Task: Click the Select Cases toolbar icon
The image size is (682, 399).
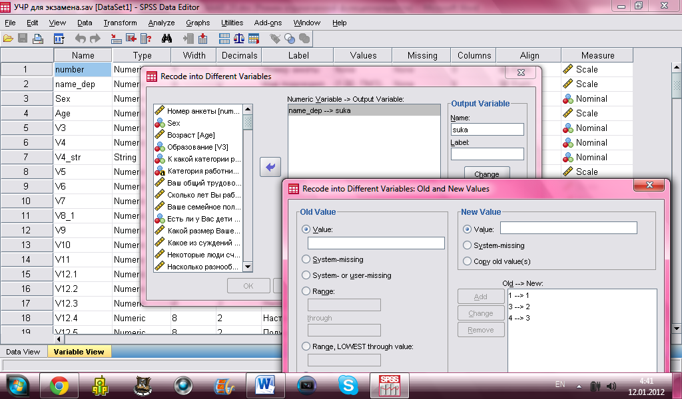Action: (254, 39)
